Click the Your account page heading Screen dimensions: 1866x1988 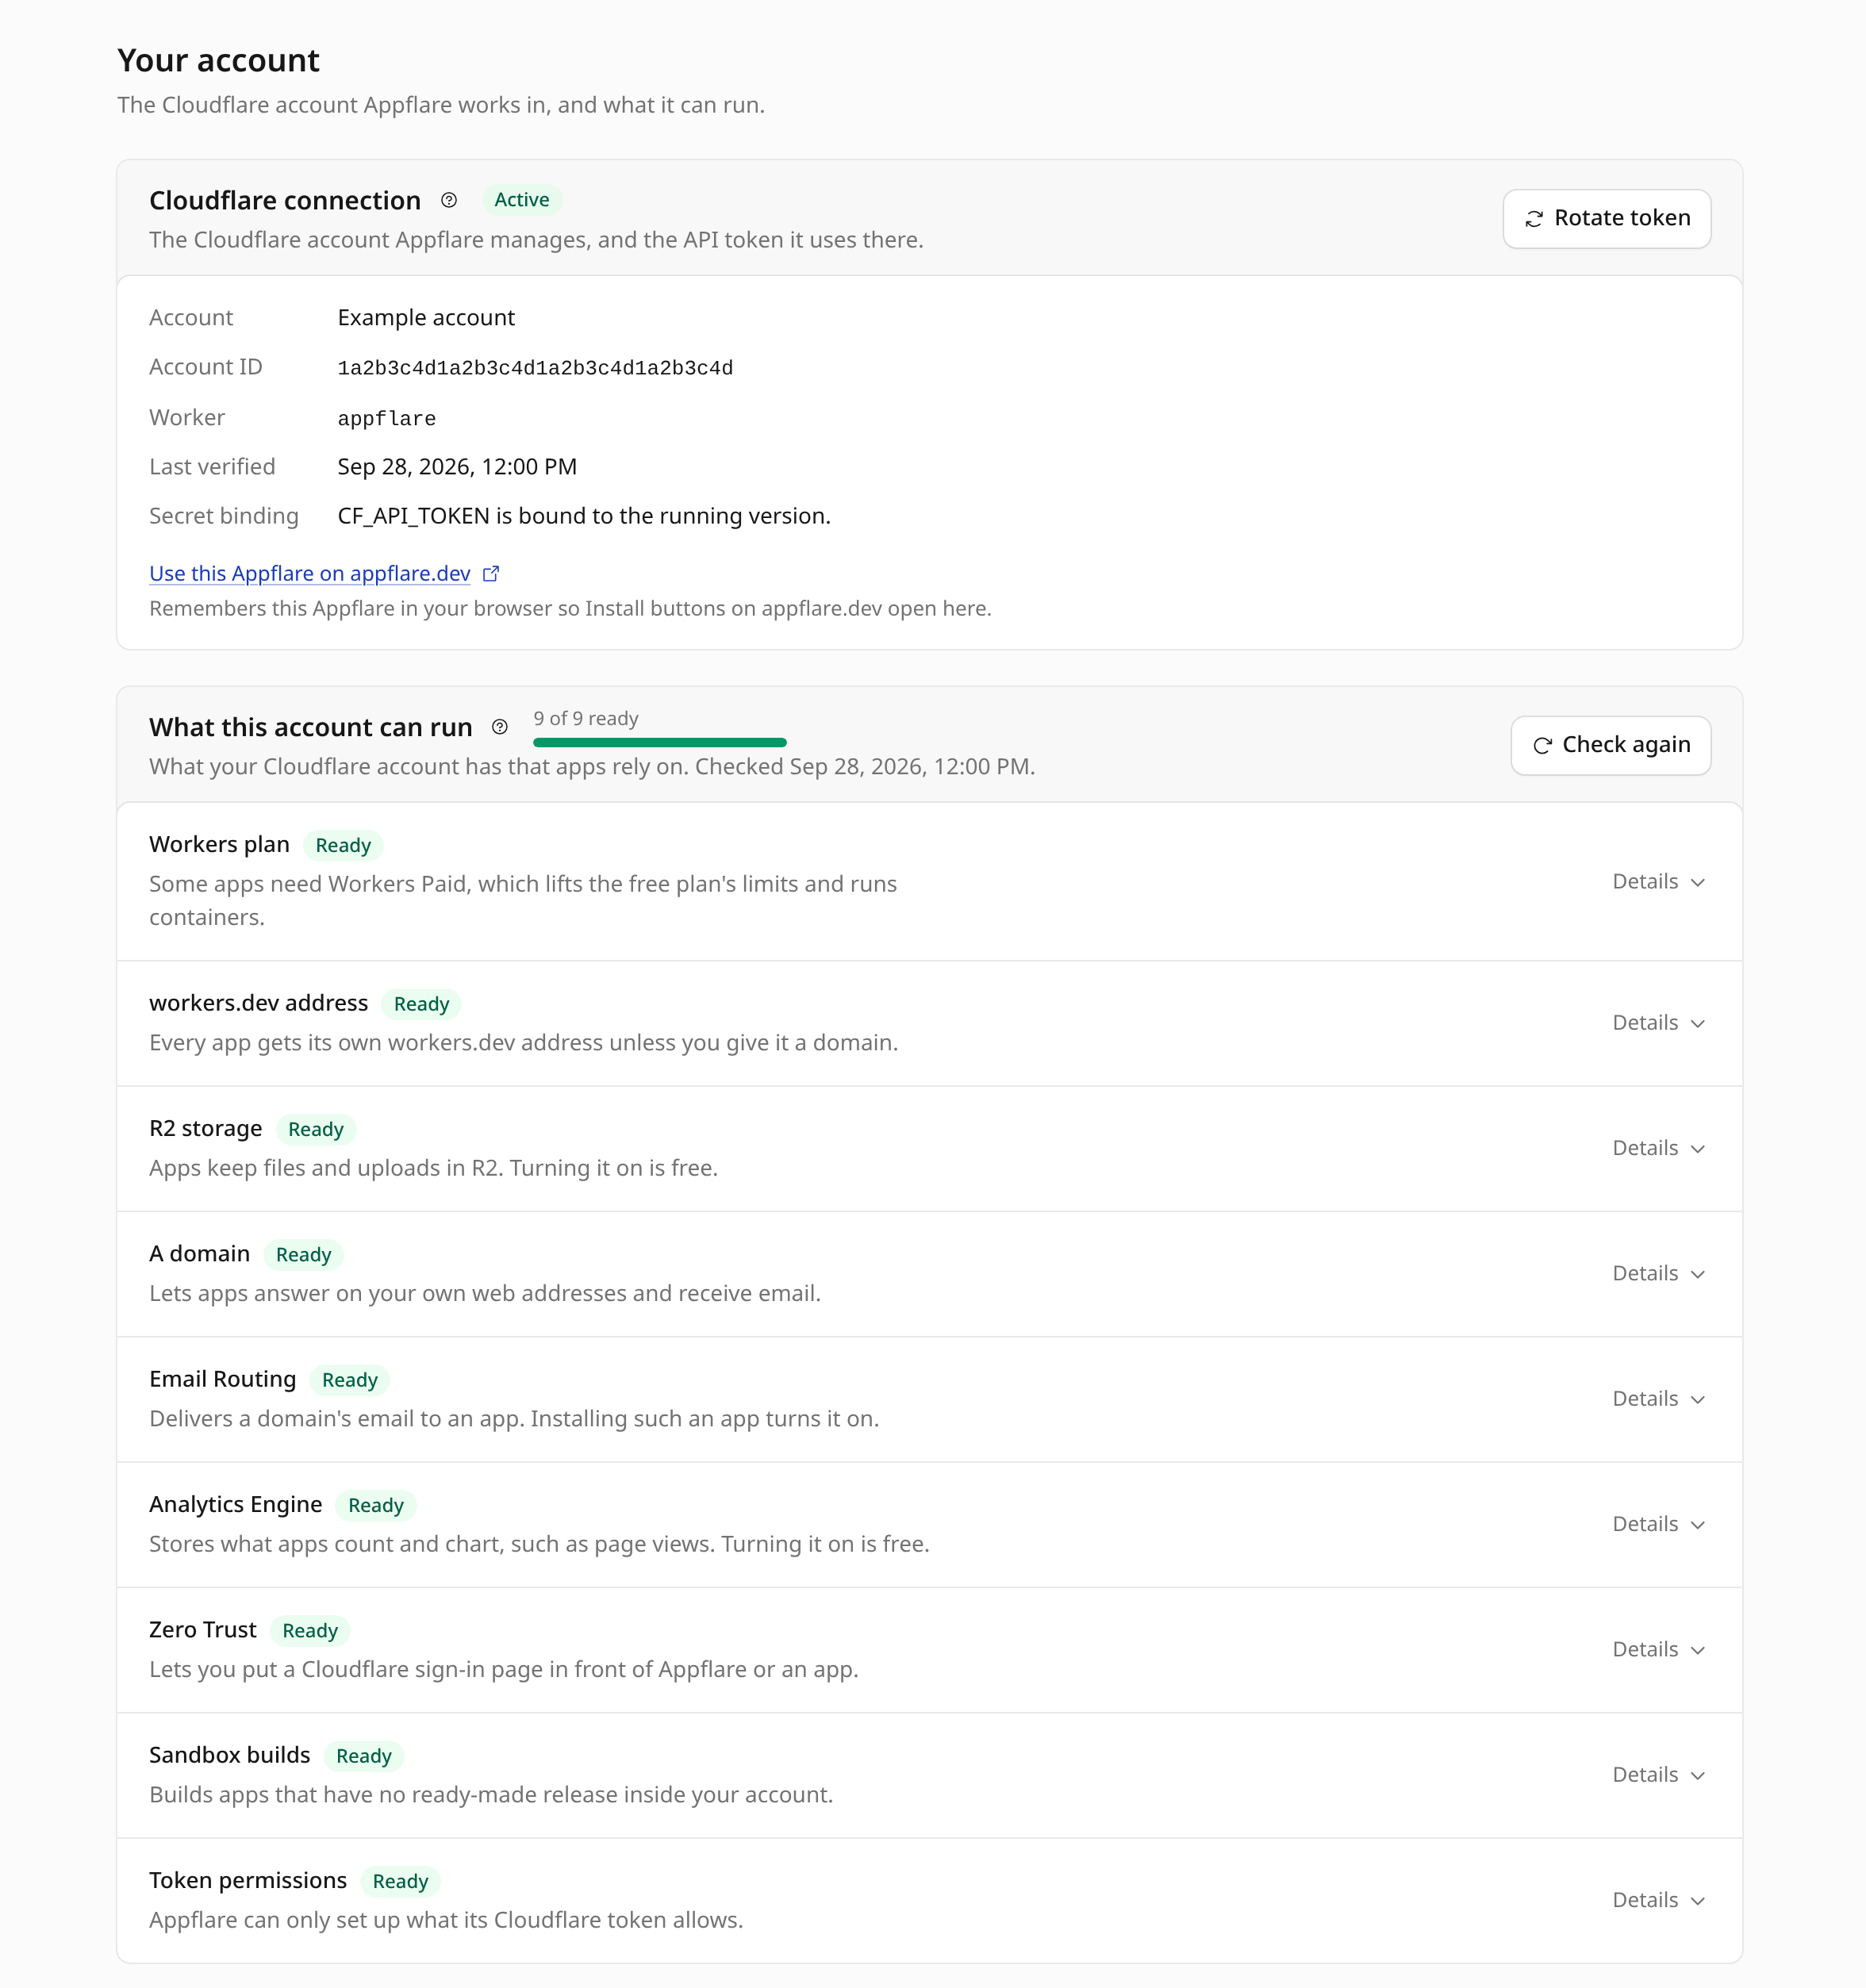tap(218, 61)
